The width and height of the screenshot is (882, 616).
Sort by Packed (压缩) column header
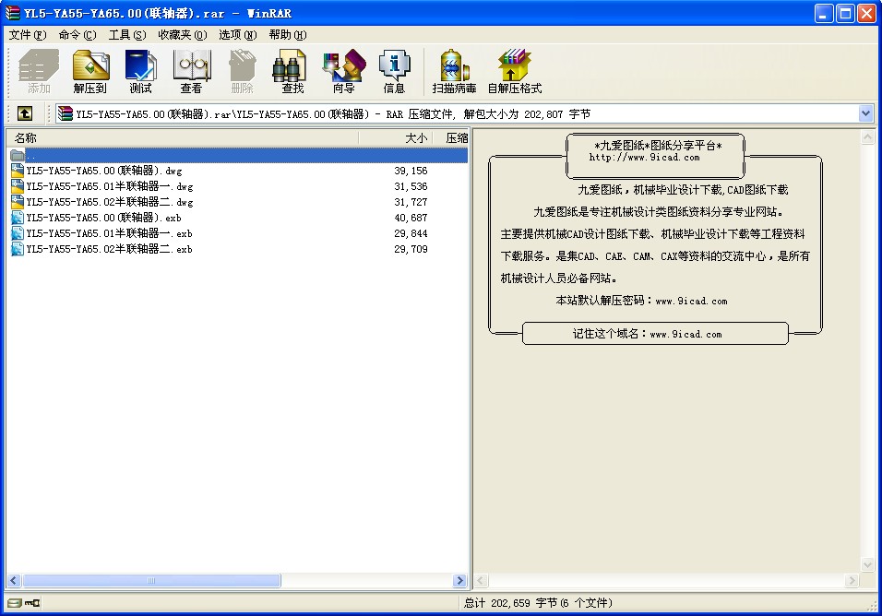click(450, 137)
